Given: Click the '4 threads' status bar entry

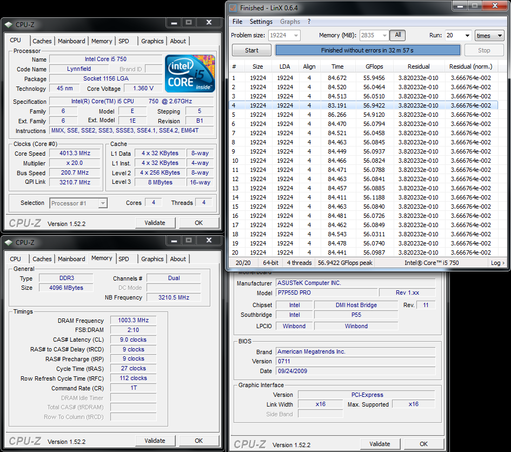Looking at the screenshot, I should pos(299,263).
